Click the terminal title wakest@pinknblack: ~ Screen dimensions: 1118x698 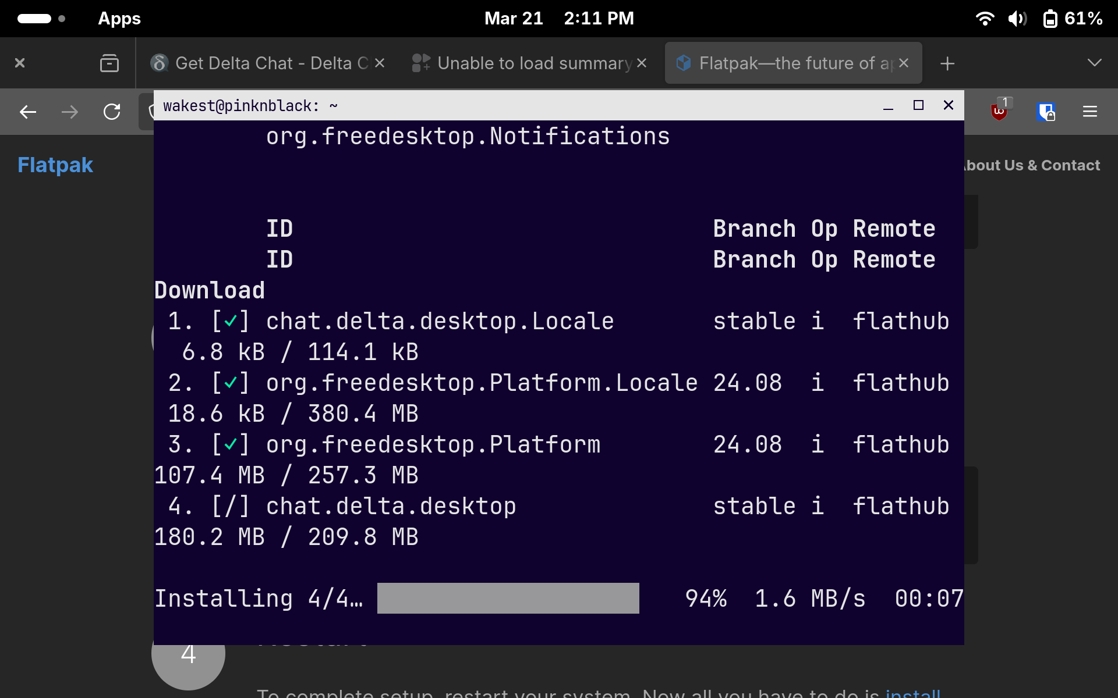tap(250, 106)
